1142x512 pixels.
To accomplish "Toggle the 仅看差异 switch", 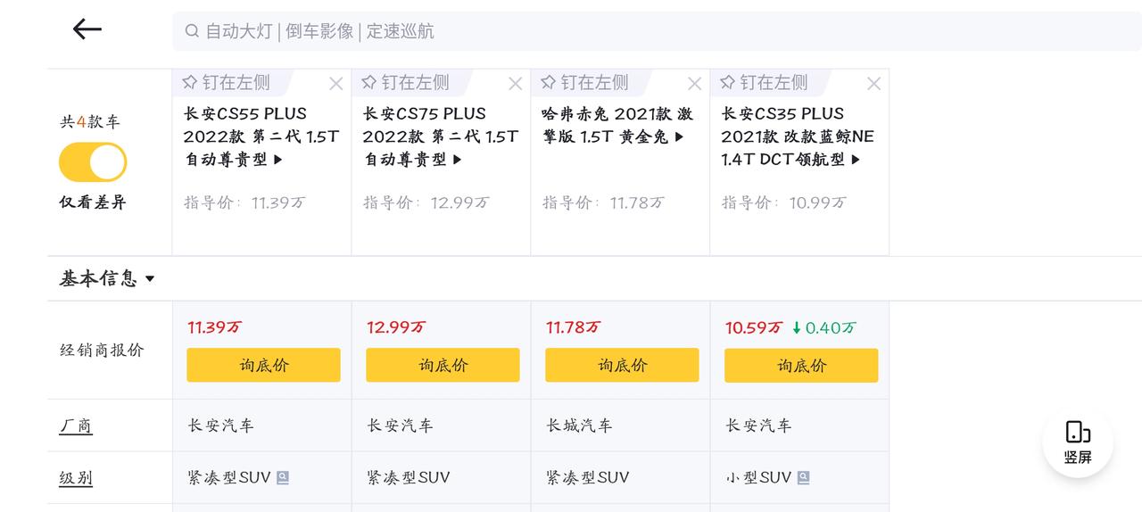I will 93,162.
